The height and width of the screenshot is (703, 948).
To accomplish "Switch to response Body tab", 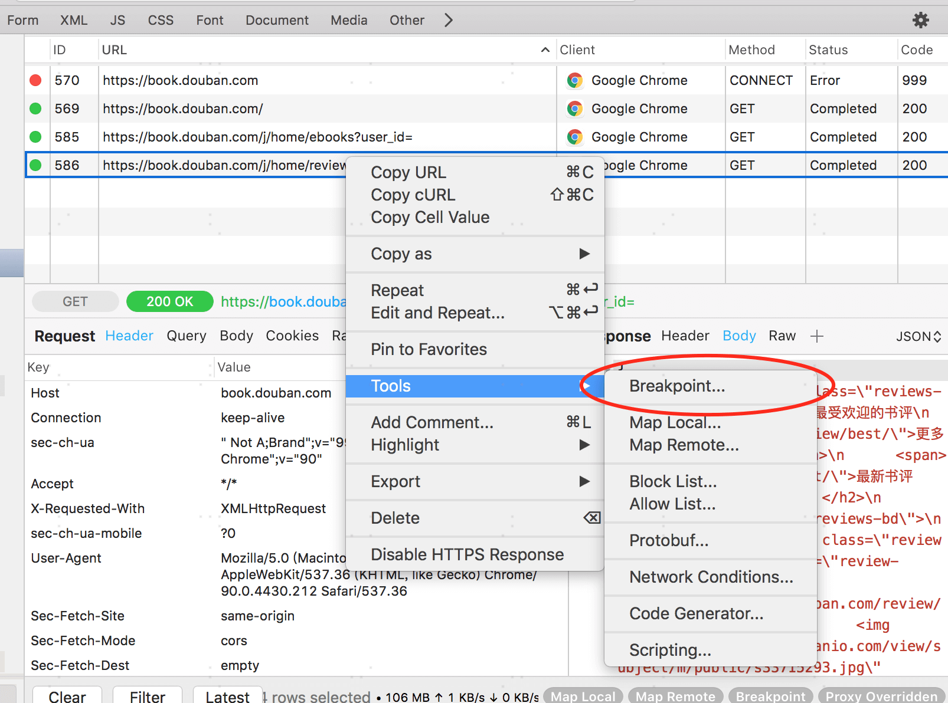I will tap(739, 336).
